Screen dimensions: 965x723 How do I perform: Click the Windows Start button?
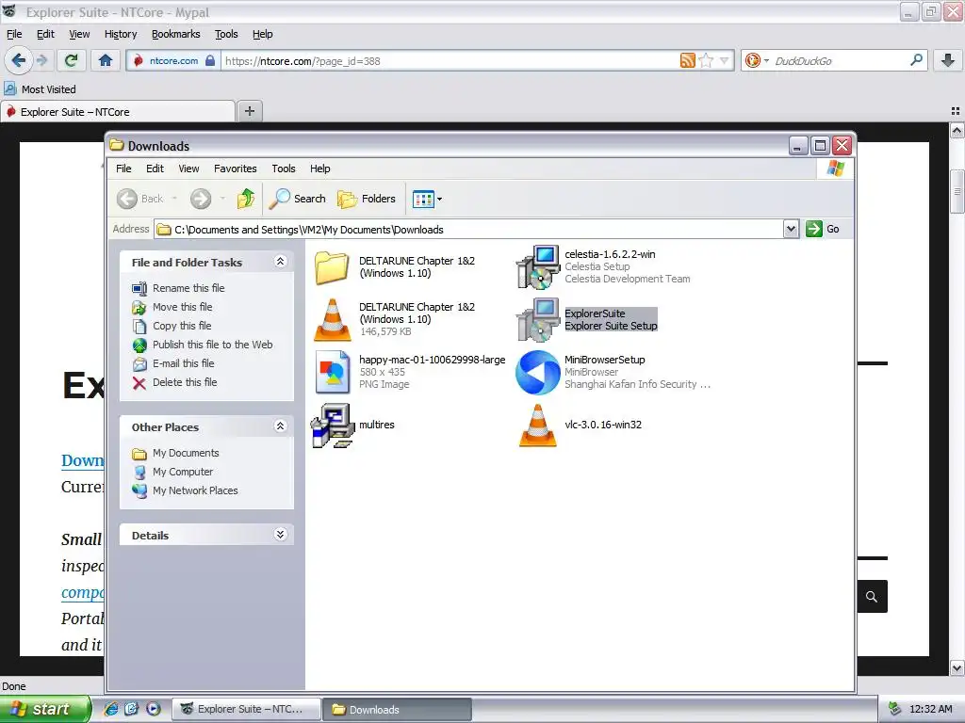(x=45, y=709)
